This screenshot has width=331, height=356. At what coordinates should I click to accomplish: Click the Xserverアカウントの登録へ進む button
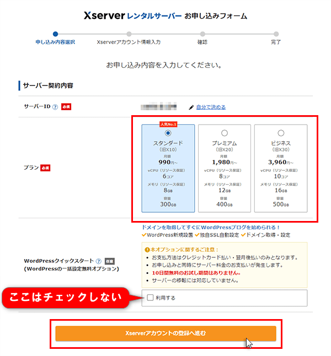[x=165, y=333]
